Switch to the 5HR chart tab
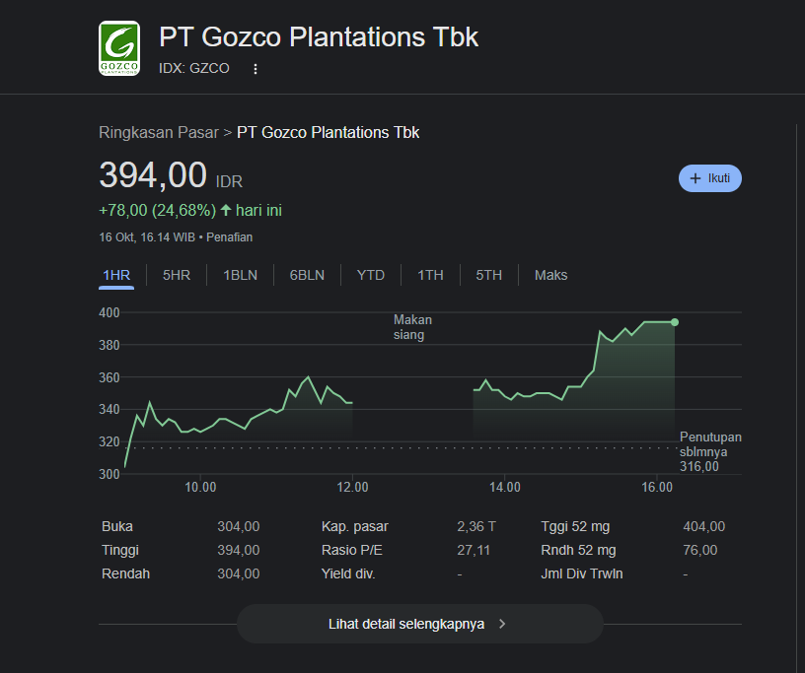Screen dimensions: 805x673 tap(177, 275)
